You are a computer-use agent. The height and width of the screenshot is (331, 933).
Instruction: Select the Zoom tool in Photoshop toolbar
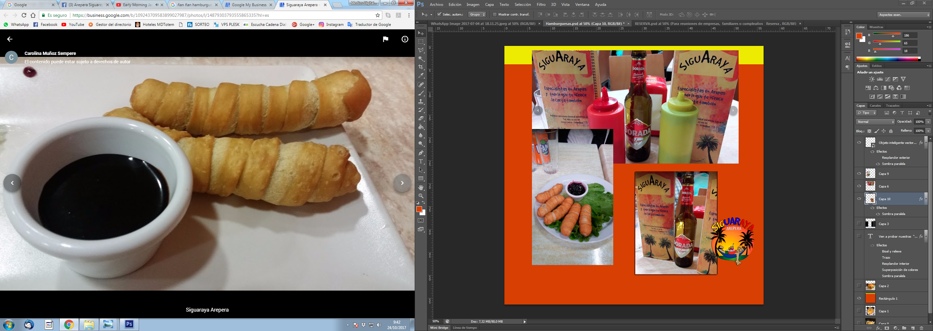tap(421, 196)
